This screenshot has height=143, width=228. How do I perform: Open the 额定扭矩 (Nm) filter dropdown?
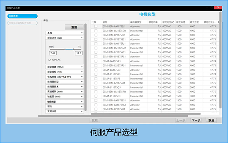[65, 72]
